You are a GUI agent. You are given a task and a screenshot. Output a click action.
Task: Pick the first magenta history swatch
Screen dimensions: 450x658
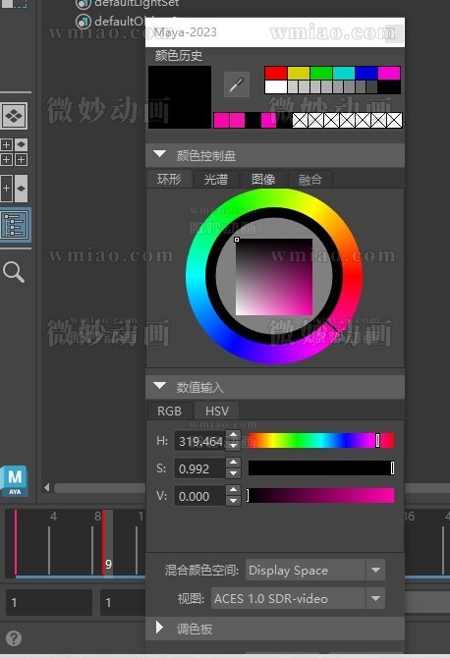pyautogui.click(x=221, y=121)
